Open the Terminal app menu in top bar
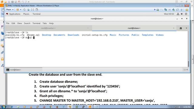Image resolution: width=194 pixels, height=109 pixels. point(36,14)
